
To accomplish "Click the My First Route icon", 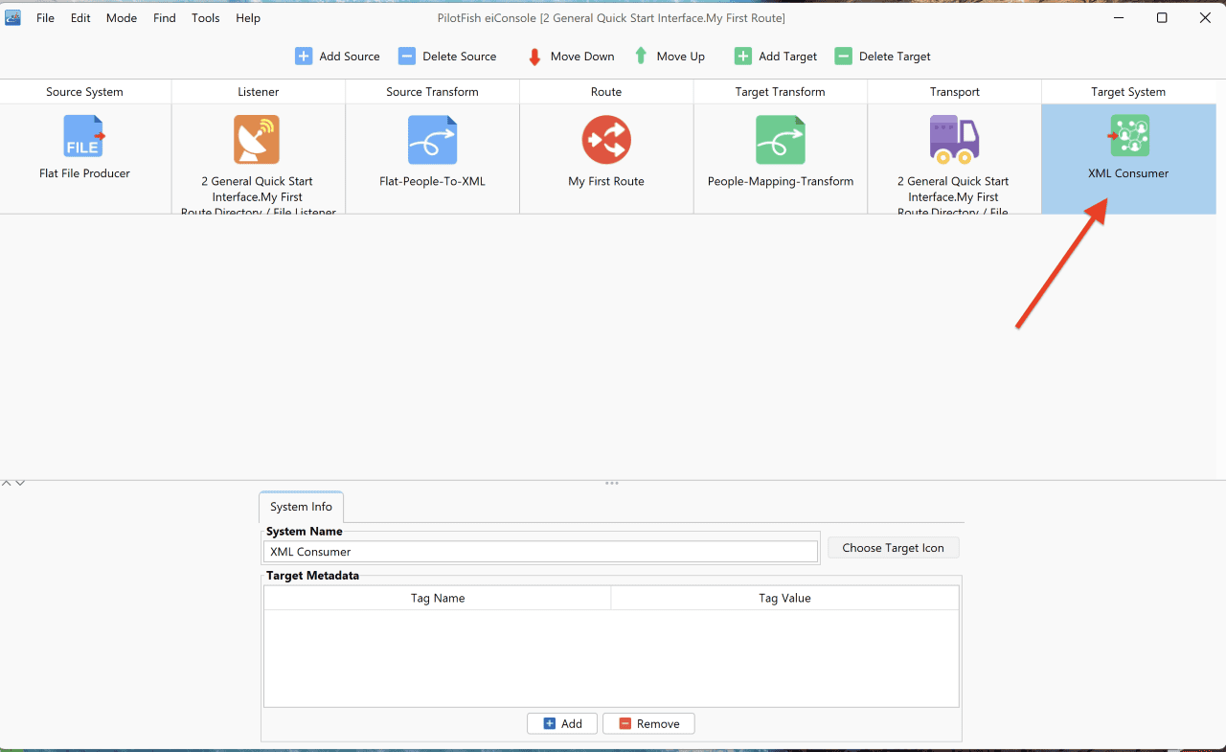I will 606,140.
